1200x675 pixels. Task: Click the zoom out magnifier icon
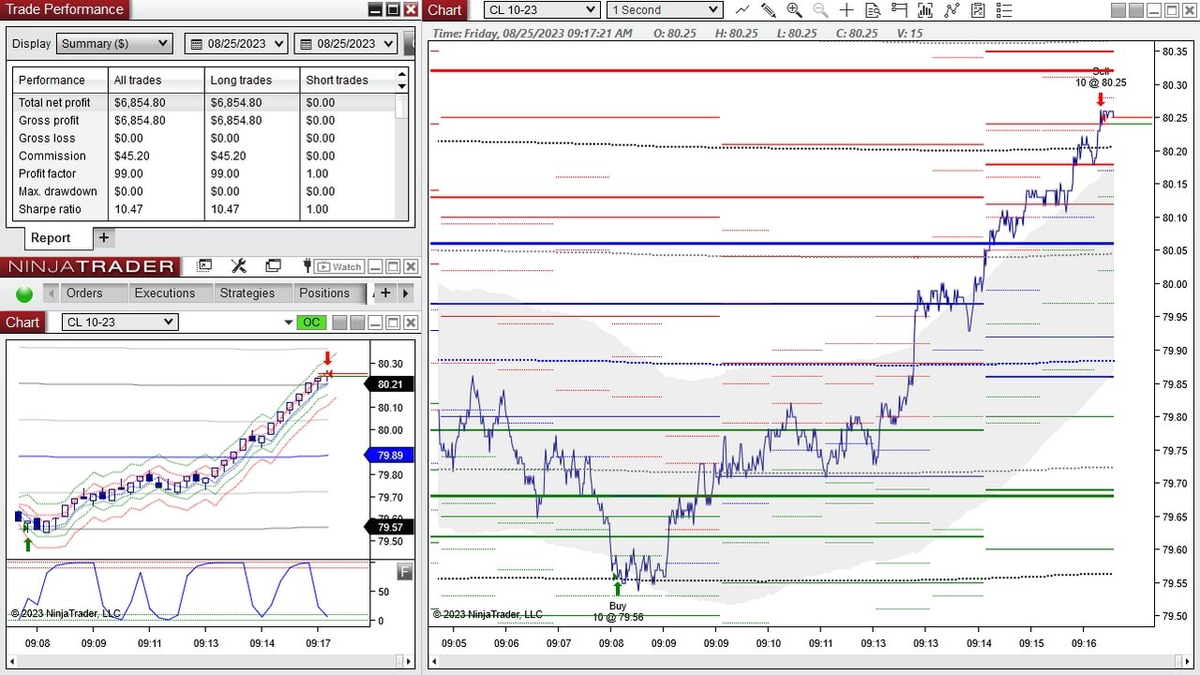coord(820,9)
